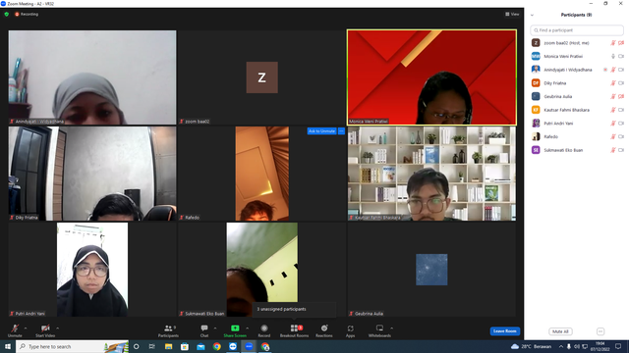Click the Mute All button

point(560,331)
